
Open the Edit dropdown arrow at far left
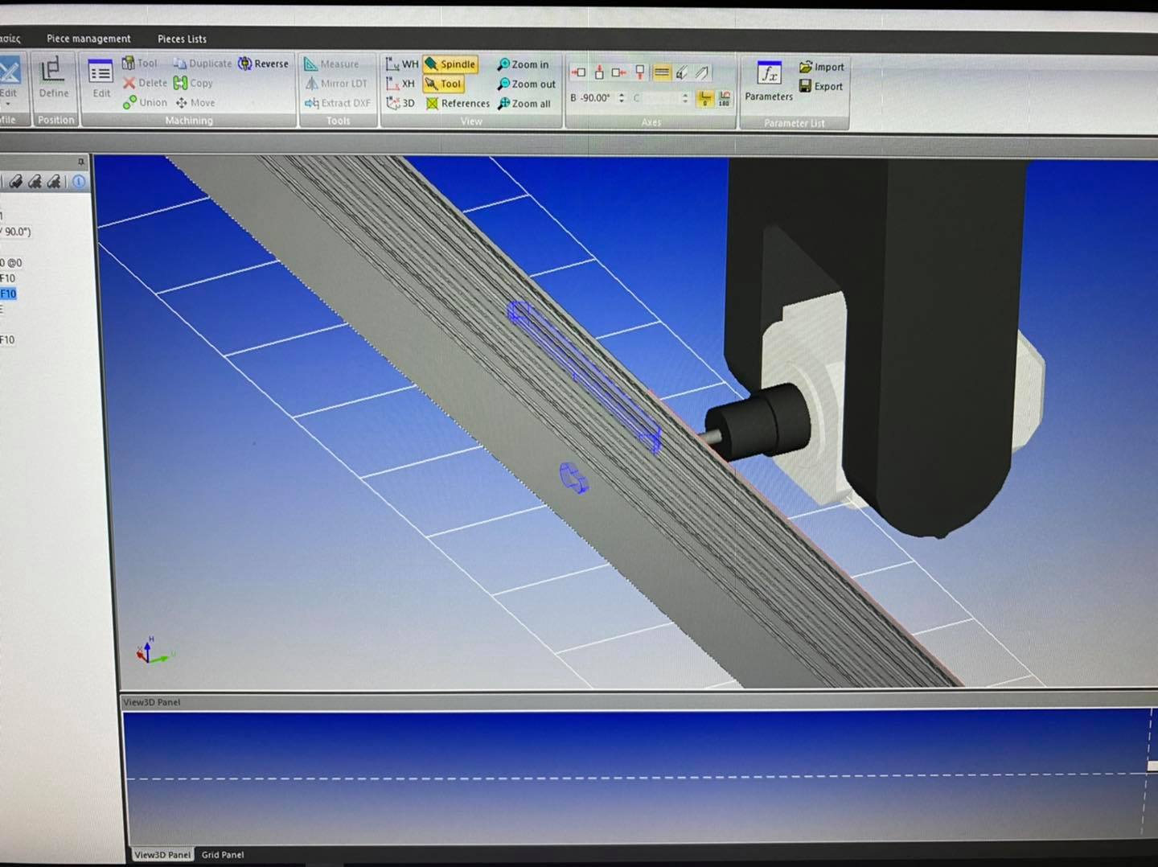tap(8, 105)
